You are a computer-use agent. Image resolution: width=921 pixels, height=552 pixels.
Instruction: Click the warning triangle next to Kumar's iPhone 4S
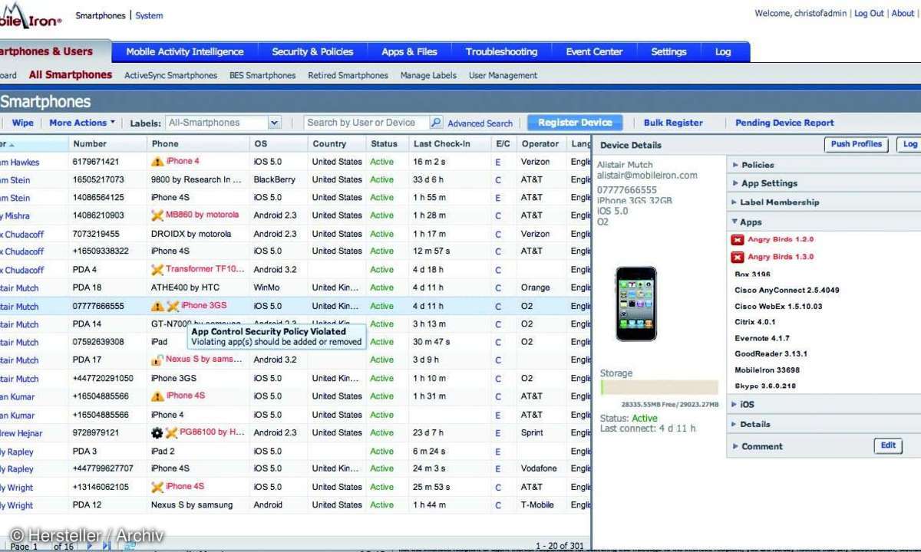point(157,396)
